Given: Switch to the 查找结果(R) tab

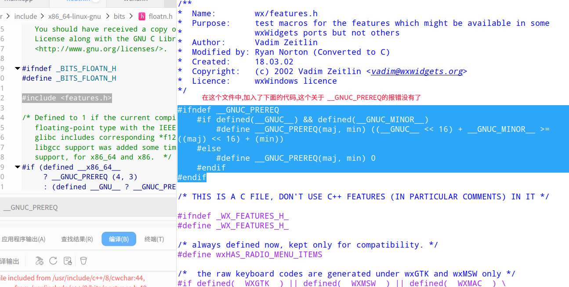Looking at the screenshot, I should click(x=77, y=239).
